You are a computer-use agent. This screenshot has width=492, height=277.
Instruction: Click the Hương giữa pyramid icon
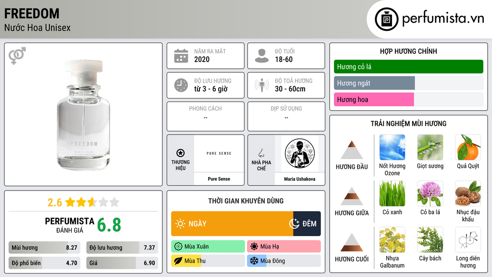coord(352,196)
